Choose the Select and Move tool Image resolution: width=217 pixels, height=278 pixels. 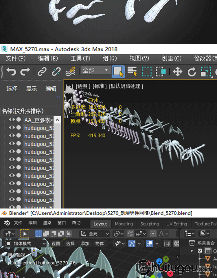click(x=177, y=71)
